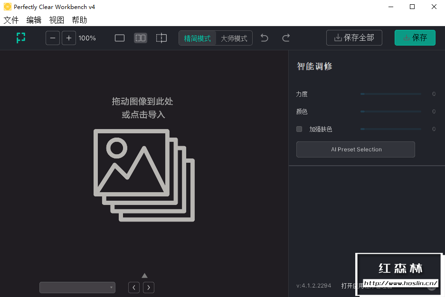Click the 力度 value 0
The image size is (445, 297).
tap(434, 94)
